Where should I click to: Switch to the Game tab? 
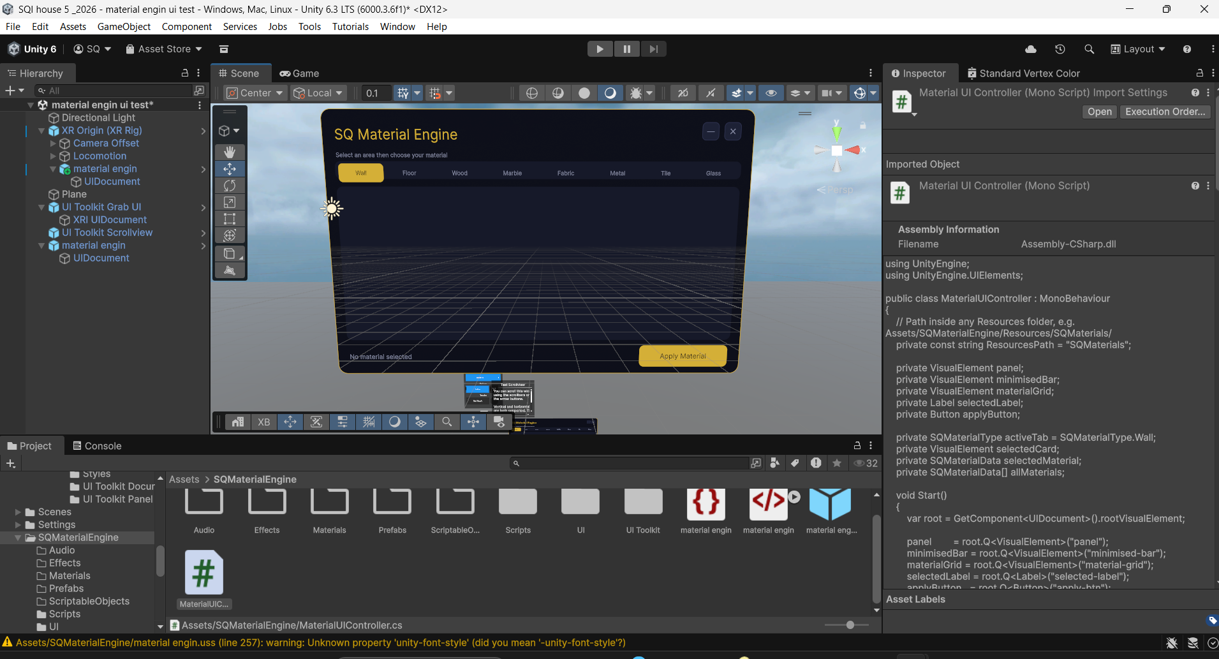click(299, 73)
